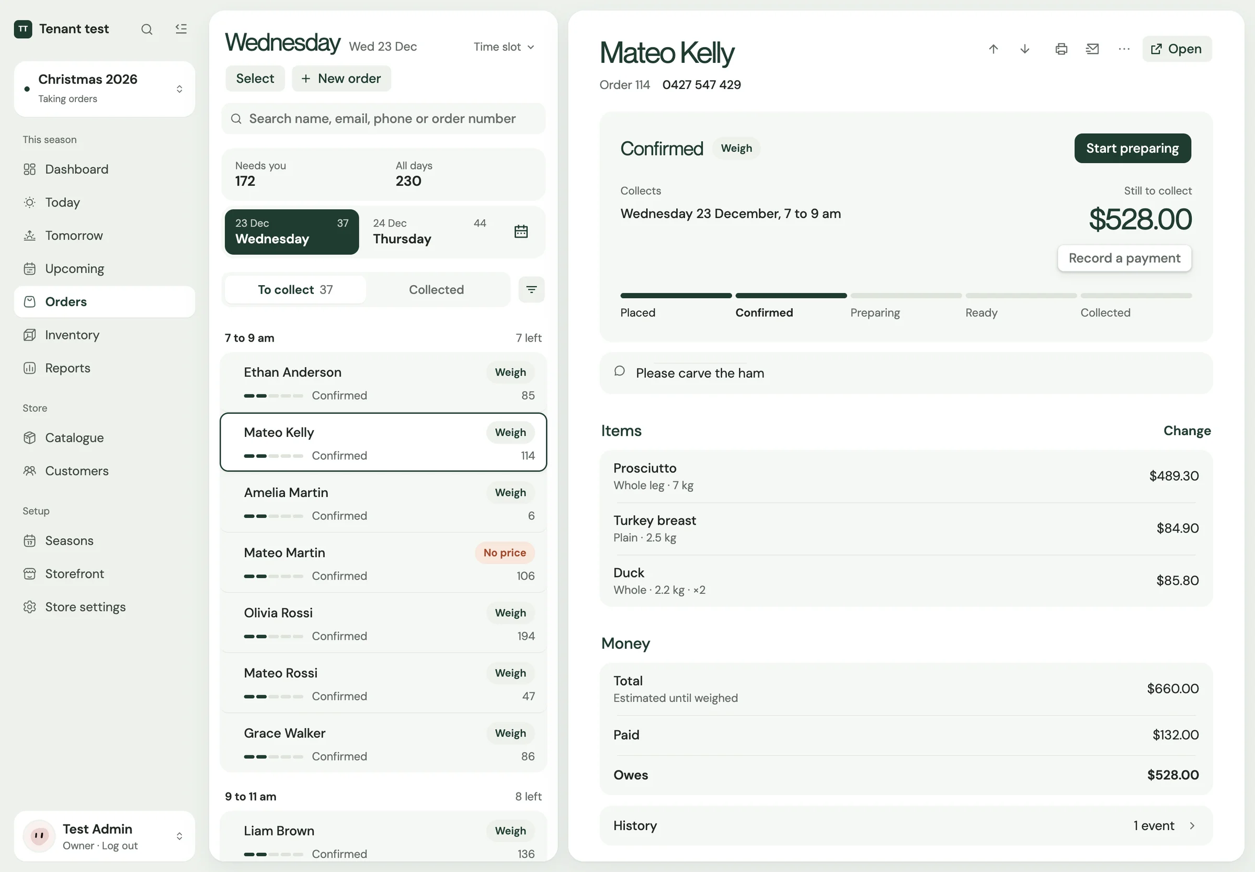Viewport: 1255px width, 872px height.
Task: Open Reports in the sidebar
Action: pyautogui.click(x=104, y=368)
